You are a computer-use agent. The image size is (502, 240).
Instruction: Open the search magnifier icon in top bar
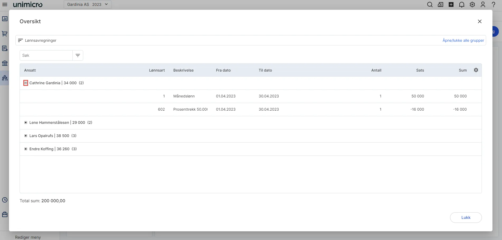(430, 4)
